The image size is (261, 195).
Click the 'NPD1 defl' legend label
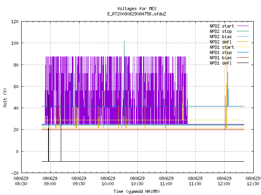pos(221,63)
